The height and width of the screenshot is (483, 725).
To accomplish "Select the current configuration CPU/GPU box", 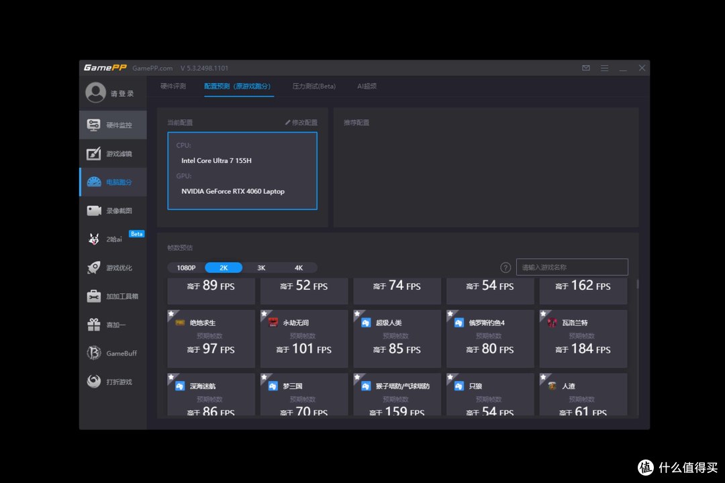I will pos(242,171).
